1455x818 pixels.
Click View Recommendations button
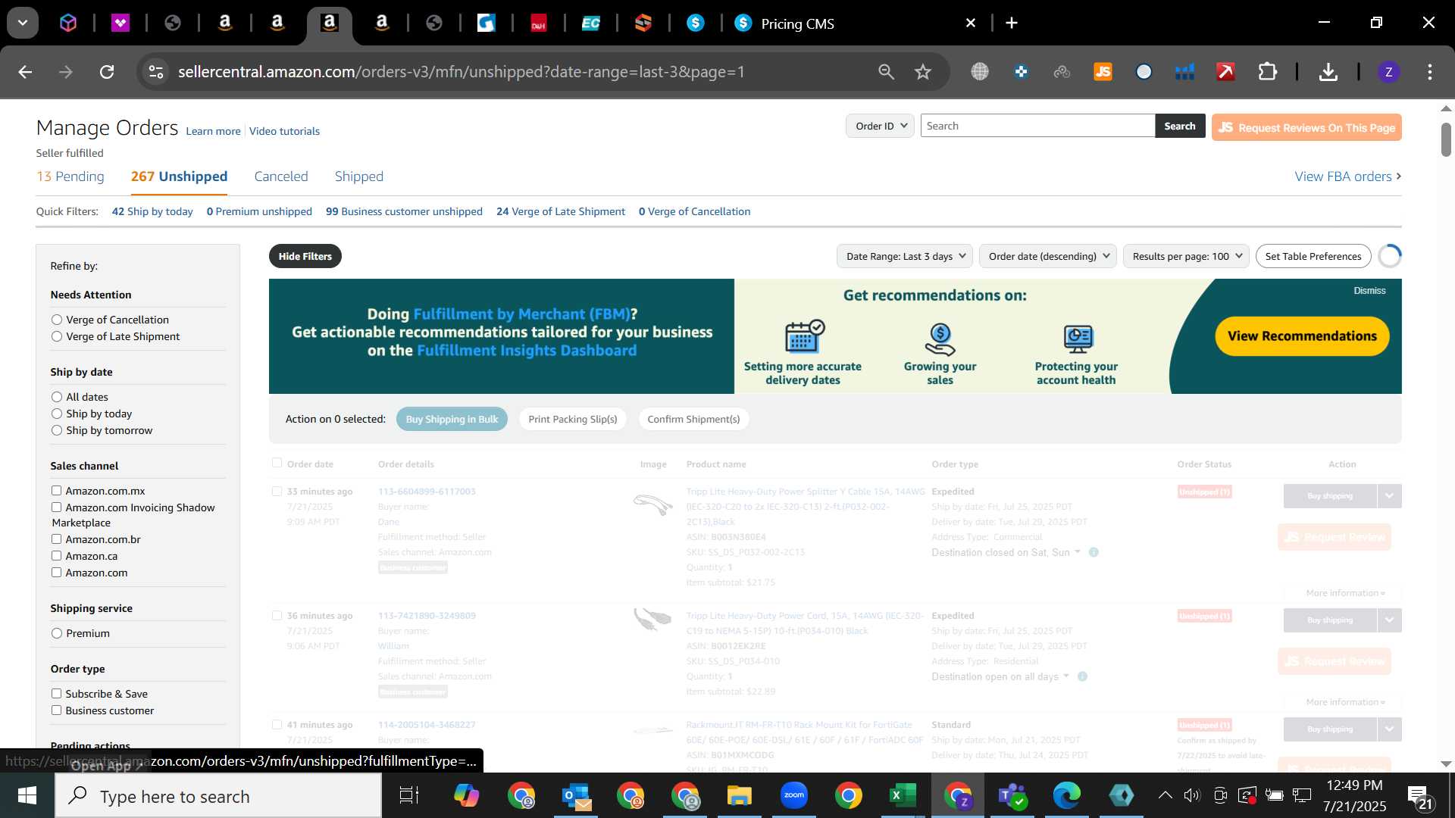(x=1302, y=336)
